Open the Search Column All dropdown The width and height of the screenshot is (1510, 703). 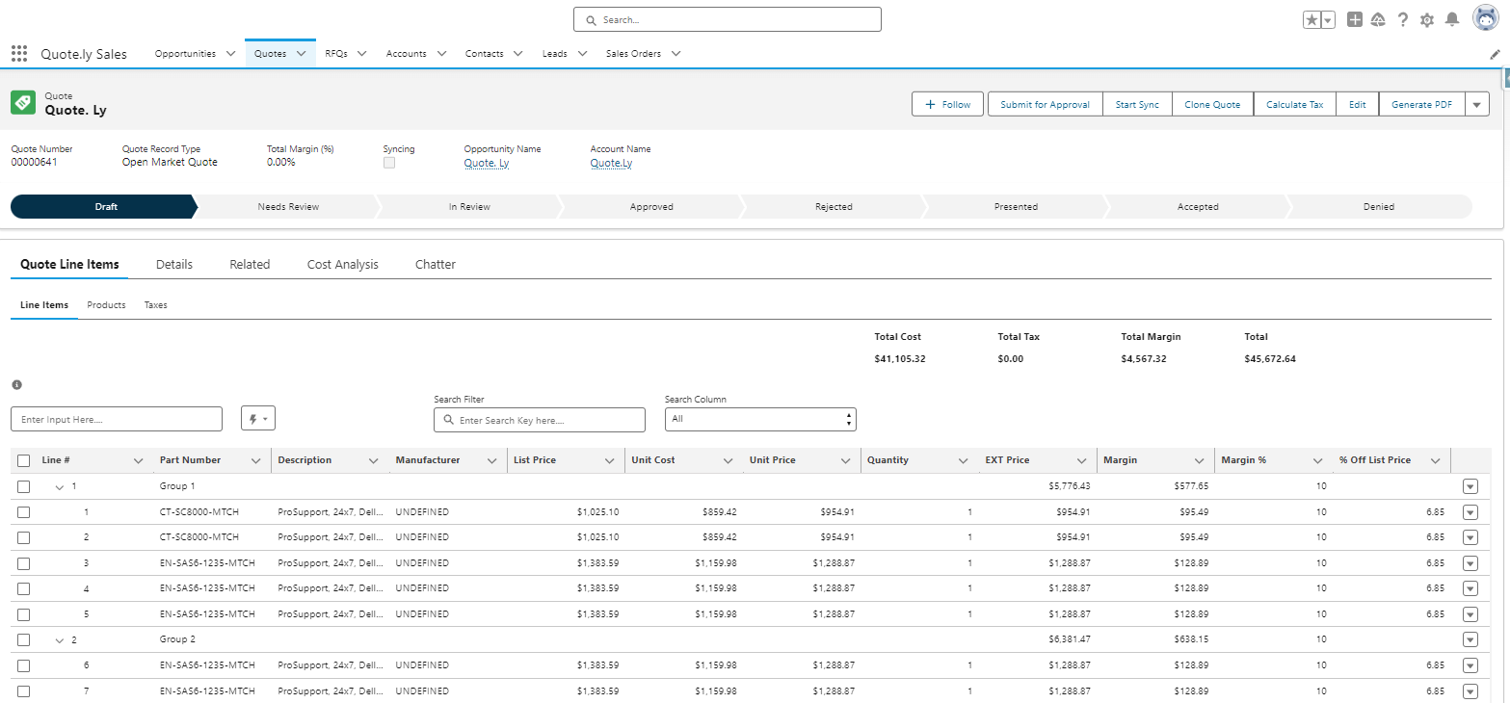[760, 419]
